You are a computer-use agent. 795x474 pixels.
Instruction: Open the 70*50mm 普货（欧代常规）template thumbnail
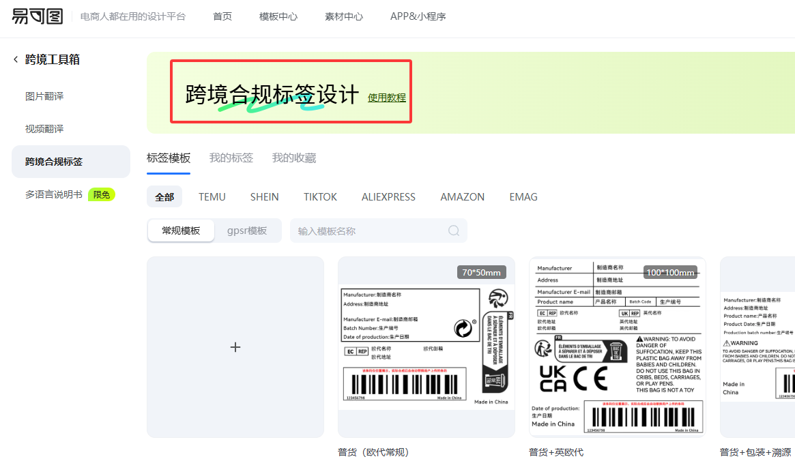pos(427,347)
